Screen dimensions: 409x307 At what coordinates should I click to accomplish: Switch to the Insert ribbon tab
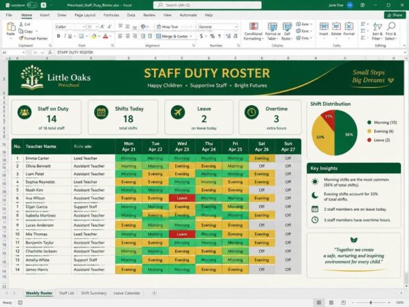(x=44, y=15)
